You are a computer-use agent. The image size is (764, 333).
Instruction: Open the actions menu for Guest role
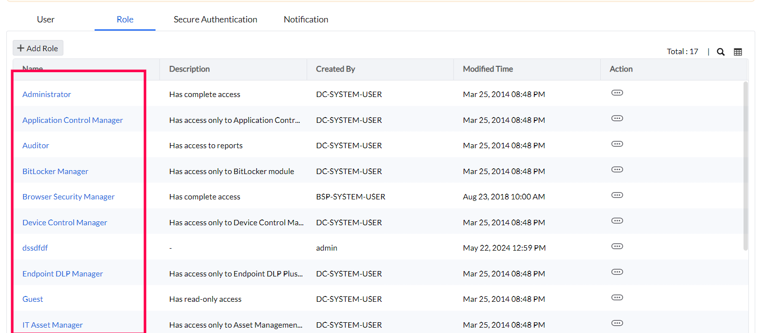tap(617, 297)
